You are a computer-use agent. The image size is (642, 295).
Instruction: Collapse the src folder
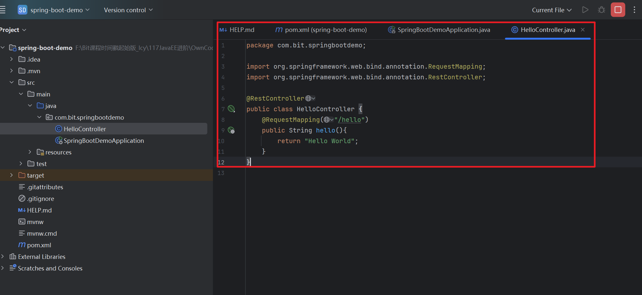(12, 83)
